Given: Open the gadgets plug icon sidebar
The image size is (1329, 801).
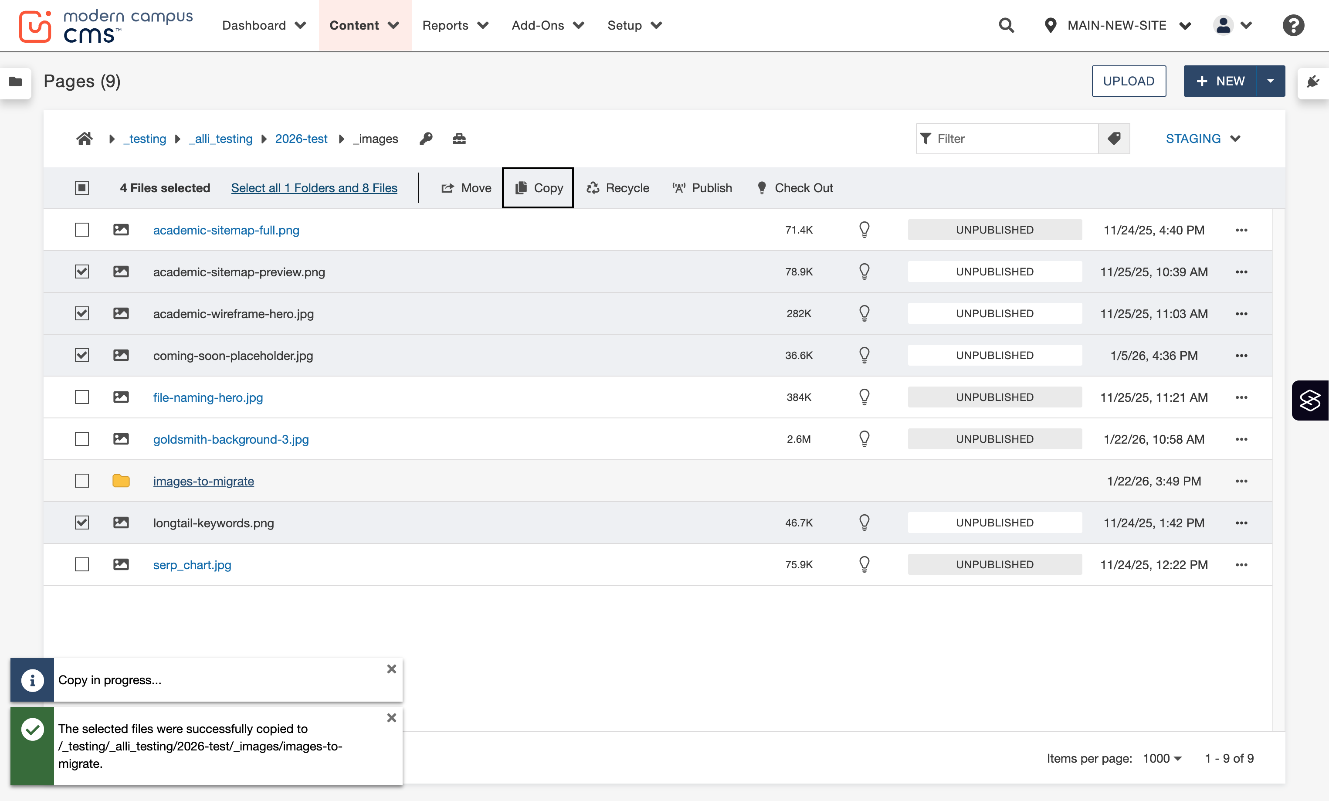Looking at the screenshot, I should pos(1313,81).
